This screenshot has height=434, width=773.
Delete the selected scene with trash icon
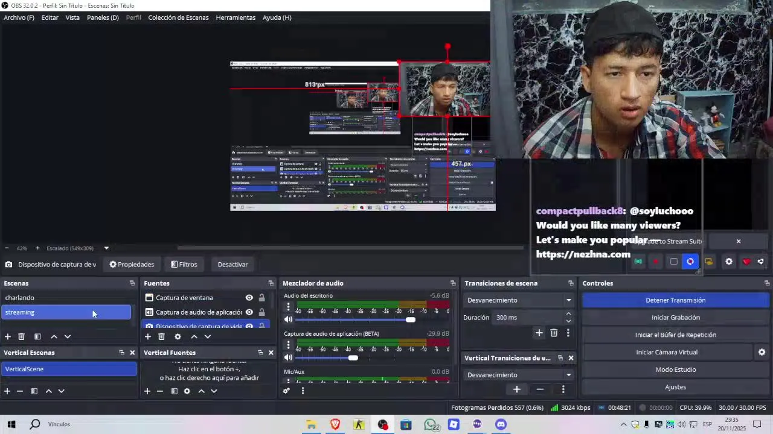tap(21, 336)
